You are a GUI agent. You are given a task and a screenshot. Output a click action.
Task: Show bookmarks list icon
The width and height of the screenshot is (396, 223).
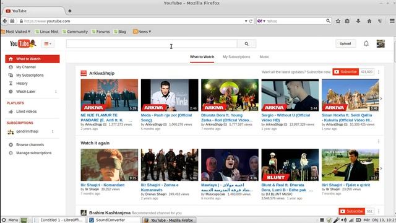click(x=347, y=21)
